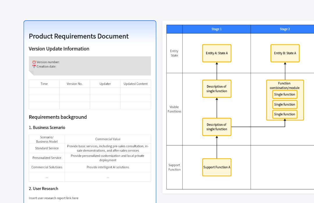Click the Updated Content column header
Image resolution: width=314 pixels, height=203 pixels.
tap(135, 84)
